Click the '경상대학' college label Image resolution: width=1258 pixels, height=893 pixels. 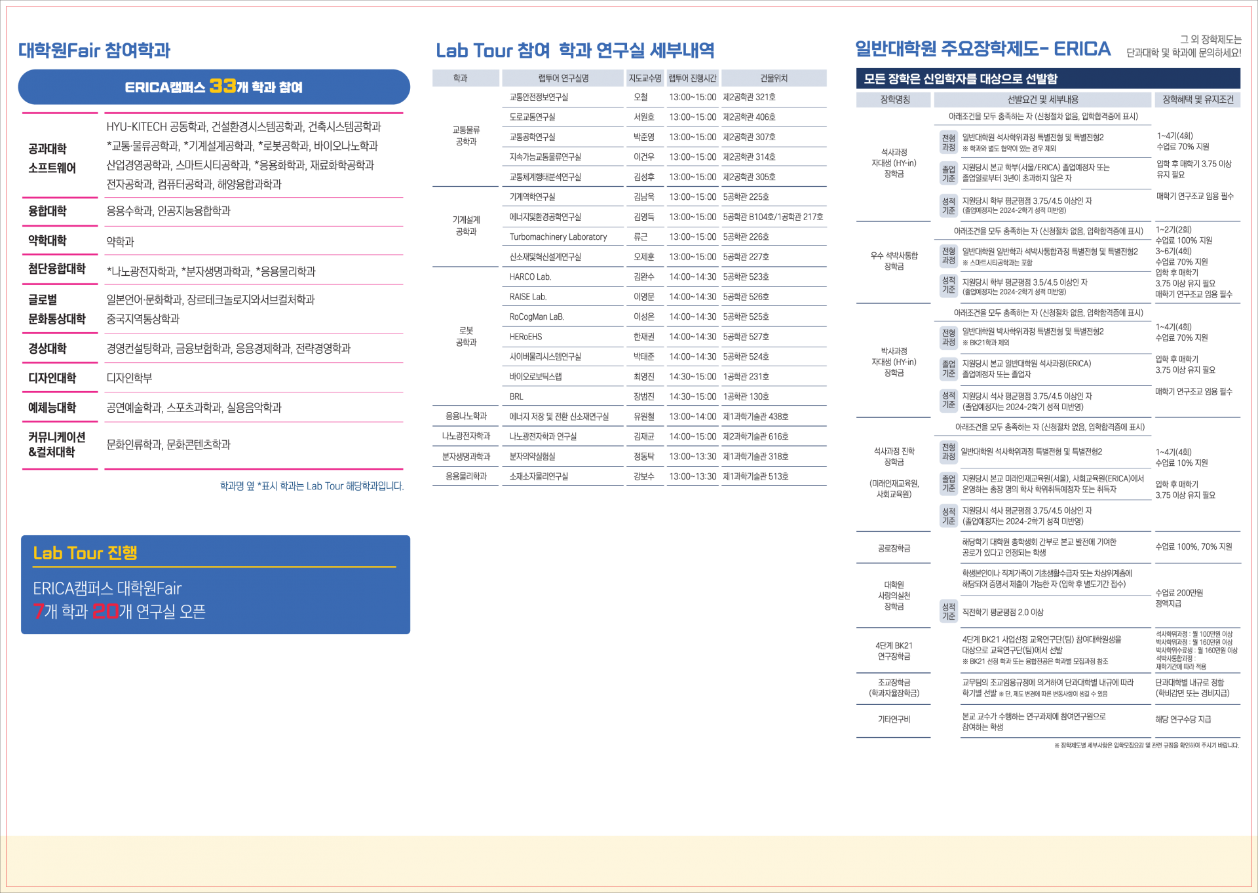coord(47,349)
